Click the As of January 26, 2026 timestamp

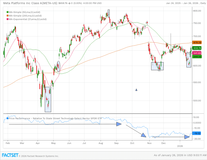pyautogui.click(x=180, y=155)
